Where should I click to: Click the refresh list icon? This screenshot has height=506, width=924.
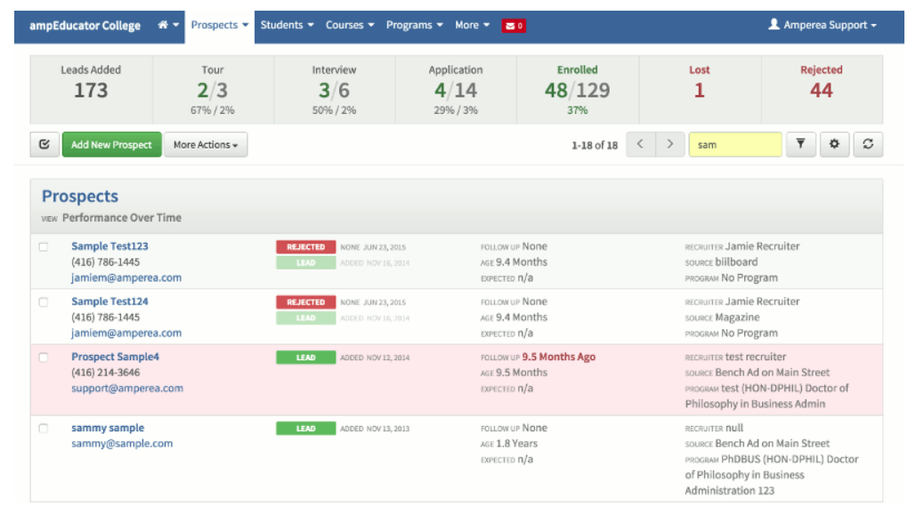pyautogui.click(x=868, y=145)
